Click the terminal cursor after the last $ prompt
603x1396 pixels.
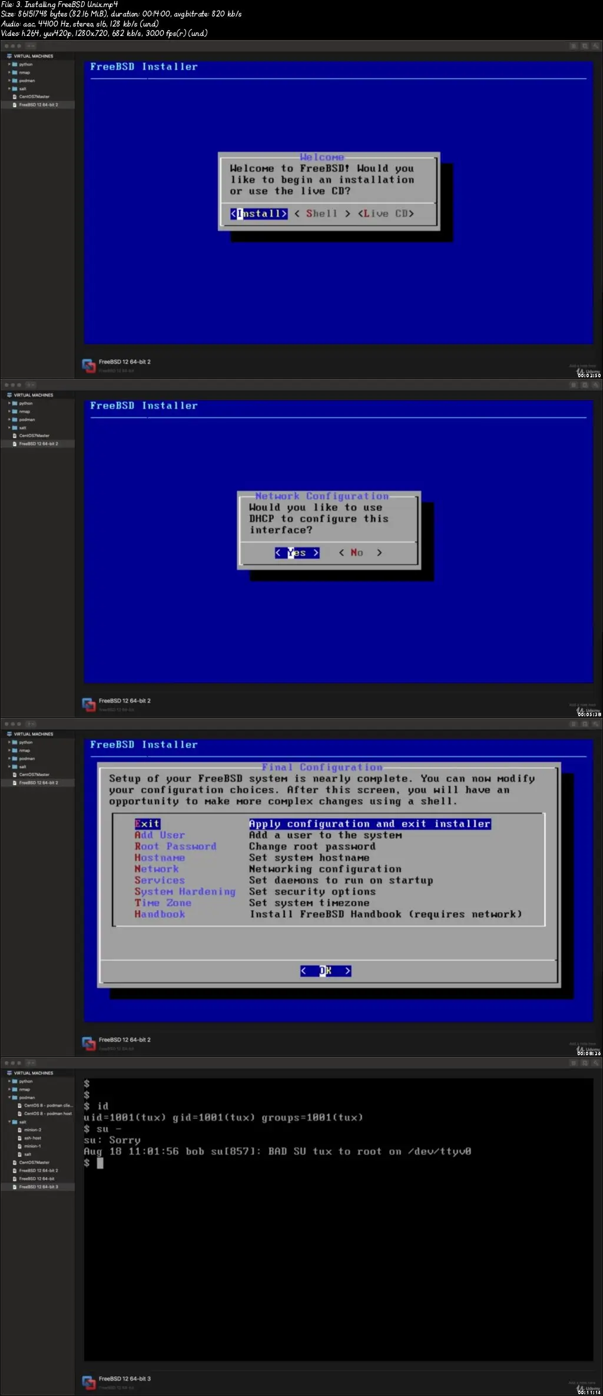coord(100,1163)
